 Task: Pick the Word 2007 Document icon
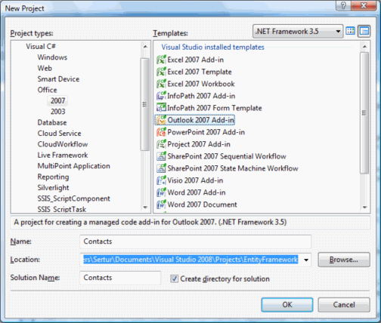coord(161,205)
